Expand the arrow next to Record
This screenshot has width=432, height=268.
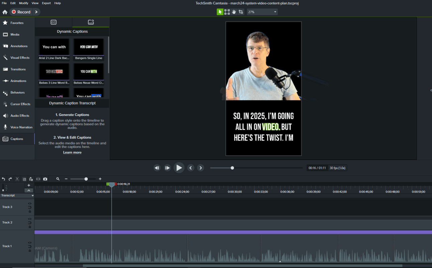pos(36,12)
